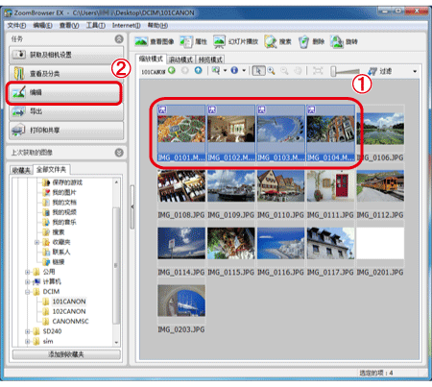Expand the Last Acquired Images (上次获取的图像) panel

pos(119,153)
